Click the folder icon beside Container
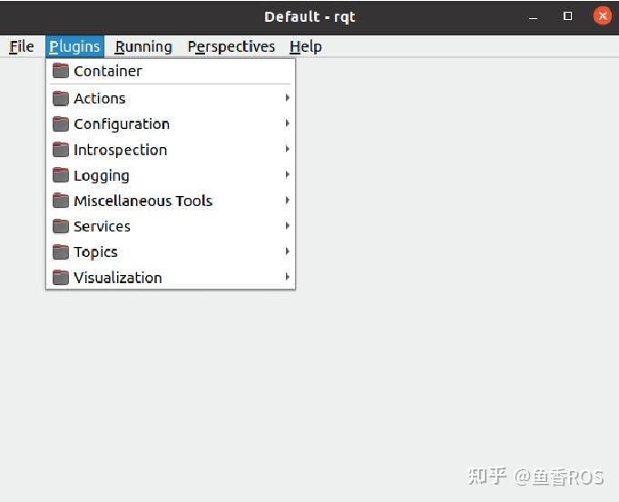The height and width of the screenshot is (502, 619). point(61,71)
